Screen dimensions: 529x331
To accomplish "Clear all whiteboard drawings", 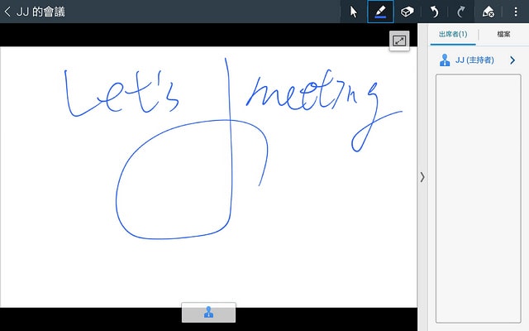I will pyautogui.click(x=488, y=12).
